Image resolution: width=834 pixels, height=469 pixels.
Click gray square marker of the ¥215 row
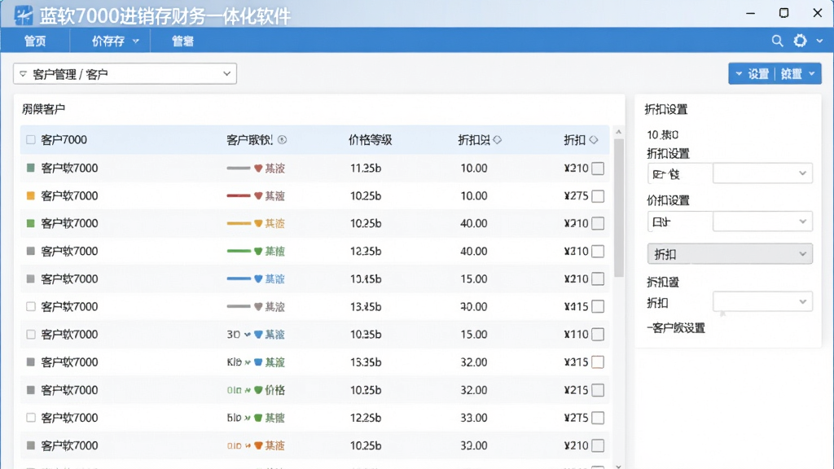[31, 390]
